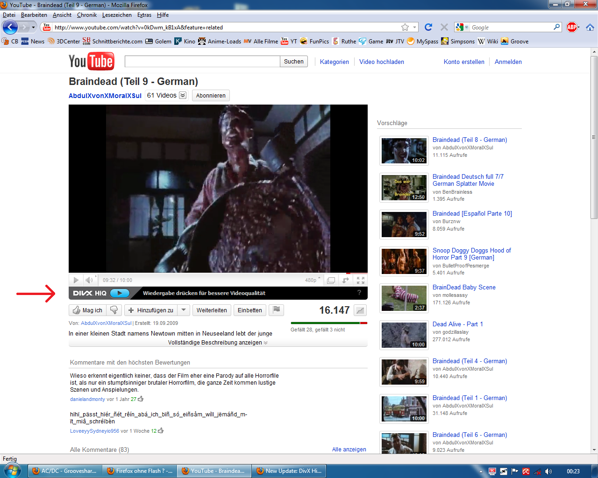Click the system tray volume icon
Image resolution: width=598 pixels, height=478 pixels.
coord(548,471)
